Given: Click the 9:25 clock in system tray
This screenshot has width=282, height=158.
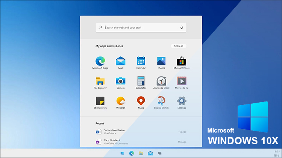Looking at the screenshot, I should coord(277,152).
